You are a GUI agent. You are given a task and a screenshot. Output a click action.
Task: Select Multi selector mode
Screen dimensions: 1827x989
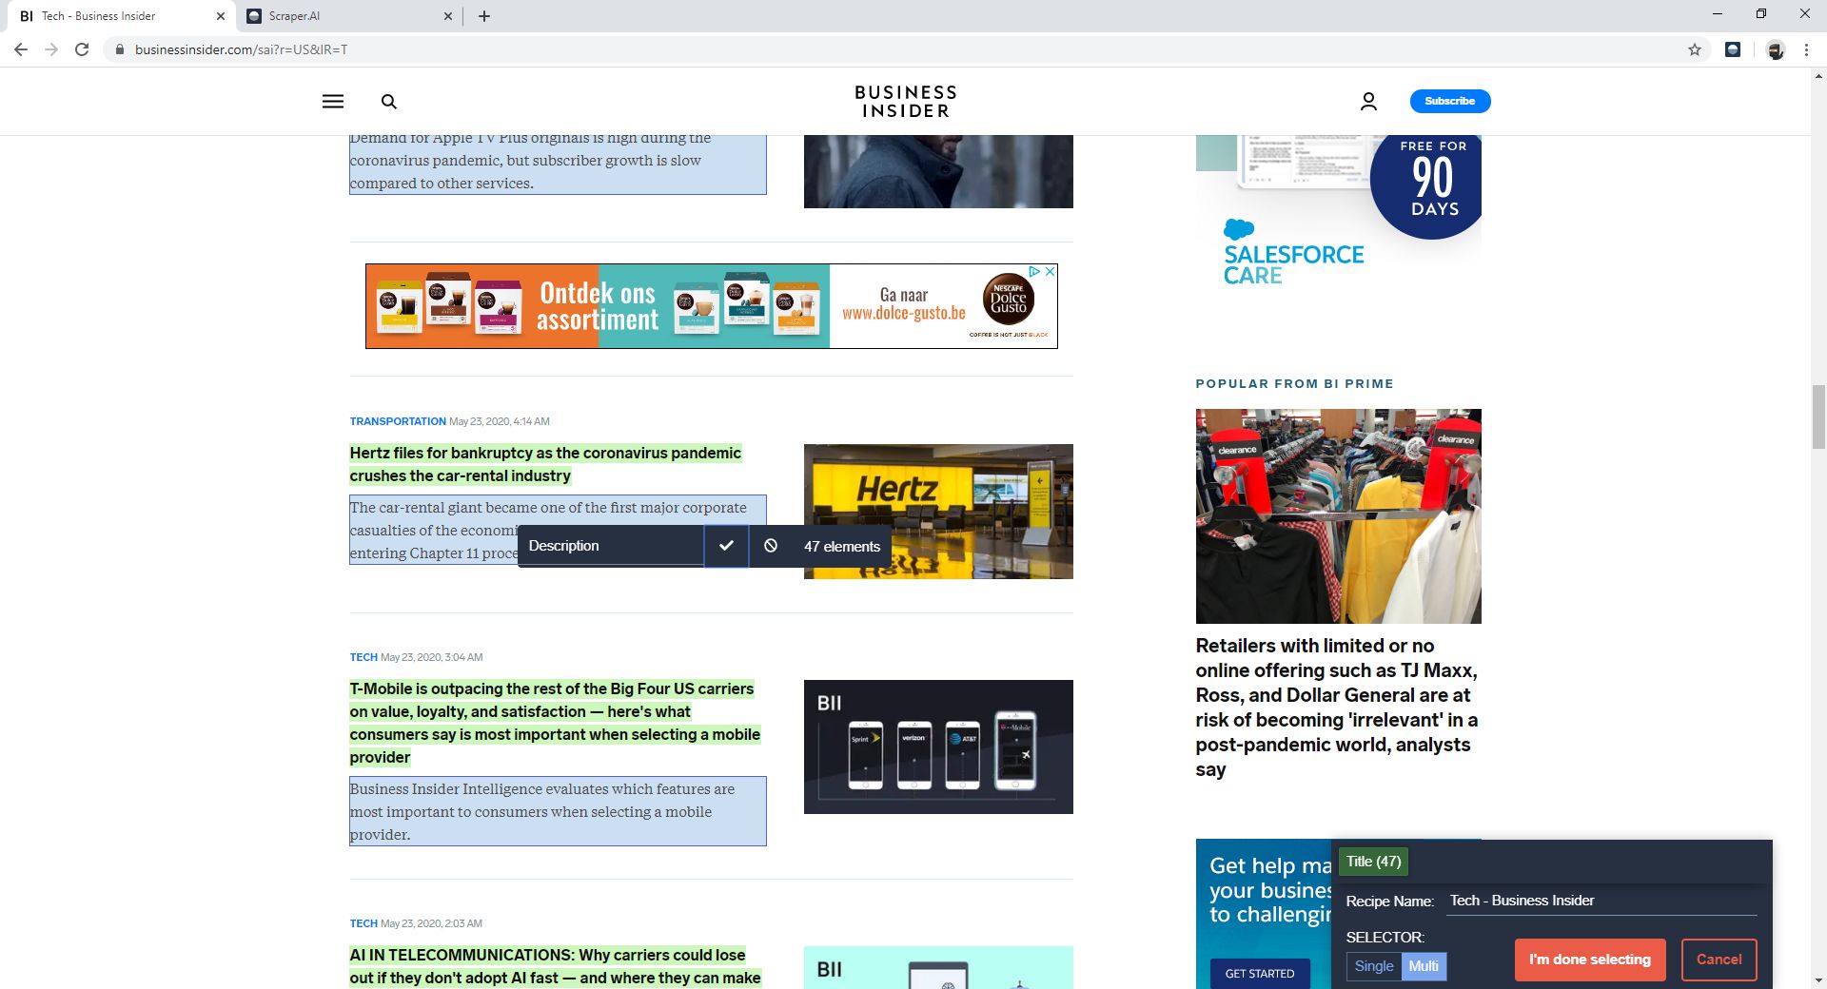click(1423, 966)
